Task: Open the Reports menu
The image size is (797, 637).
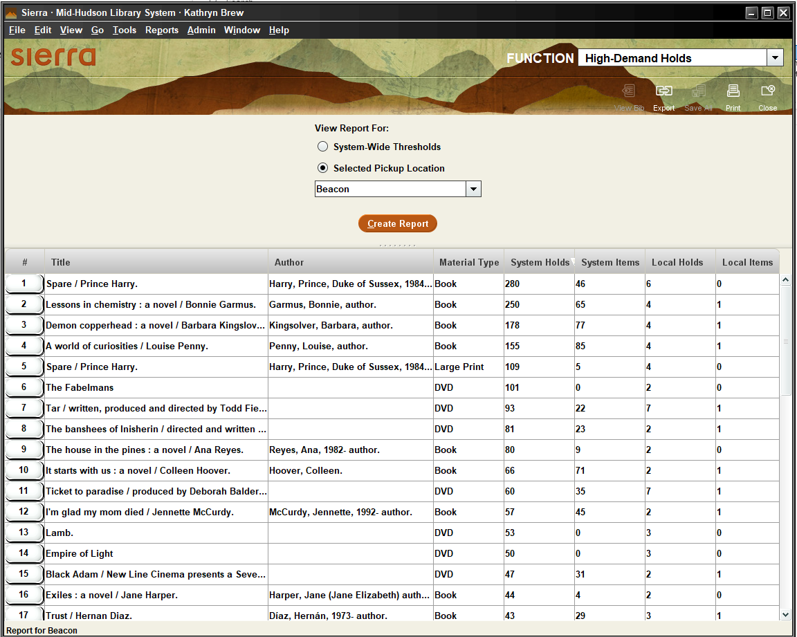Action: [162, 30]
